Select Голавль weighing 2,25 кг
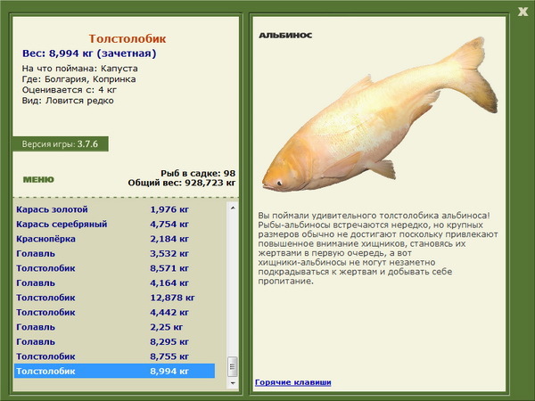535x401 pixels. pos(114,327)
